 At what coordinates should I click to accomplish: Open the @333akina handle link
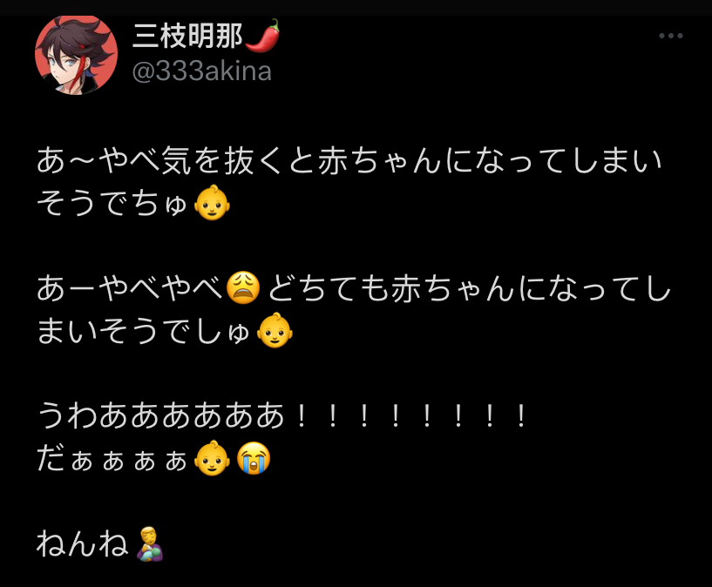[x=201, y=71]
